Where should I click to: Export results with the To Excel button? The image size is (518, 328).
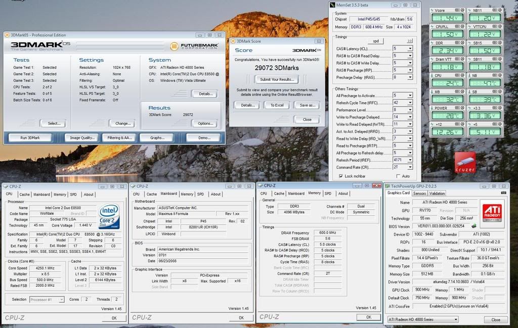coord(277,105)
